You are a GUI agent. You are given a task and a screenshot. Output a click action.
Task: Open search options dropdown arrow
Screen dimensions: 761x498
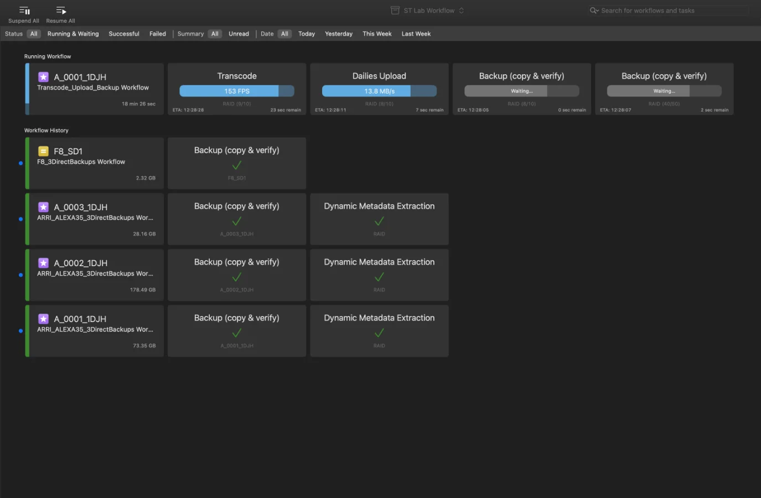click(597, 11)
